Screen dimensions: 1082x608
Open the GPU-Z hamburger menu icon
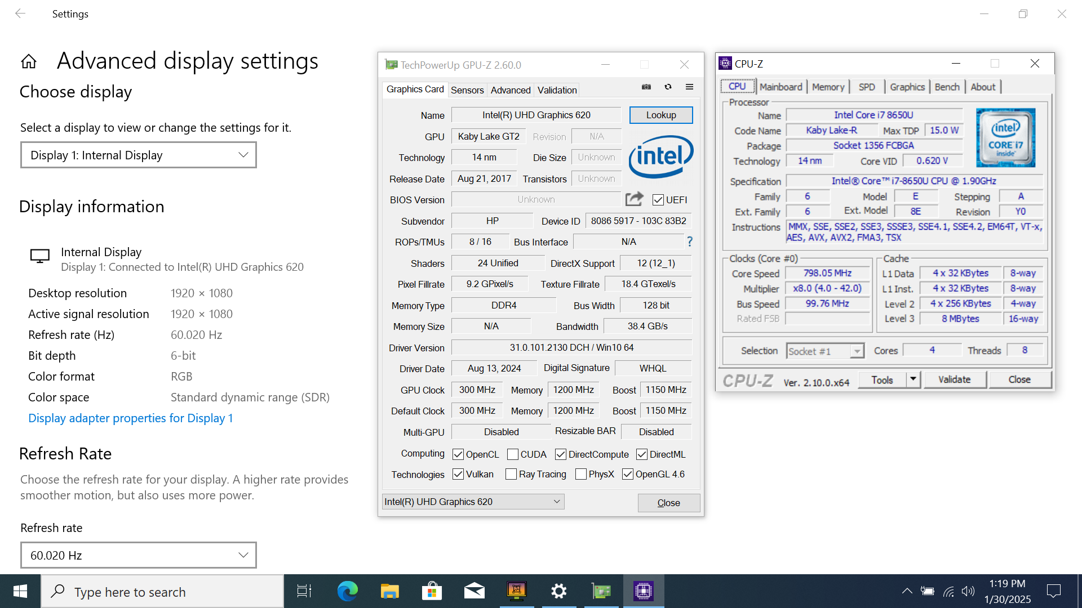(689, 87)
